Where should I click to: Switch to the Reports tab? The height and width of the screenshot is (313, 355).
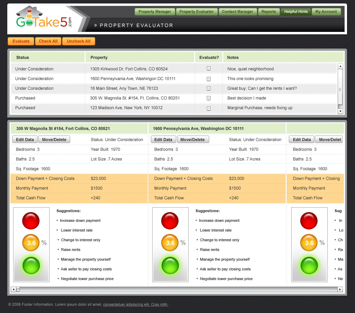coord(268,12)
